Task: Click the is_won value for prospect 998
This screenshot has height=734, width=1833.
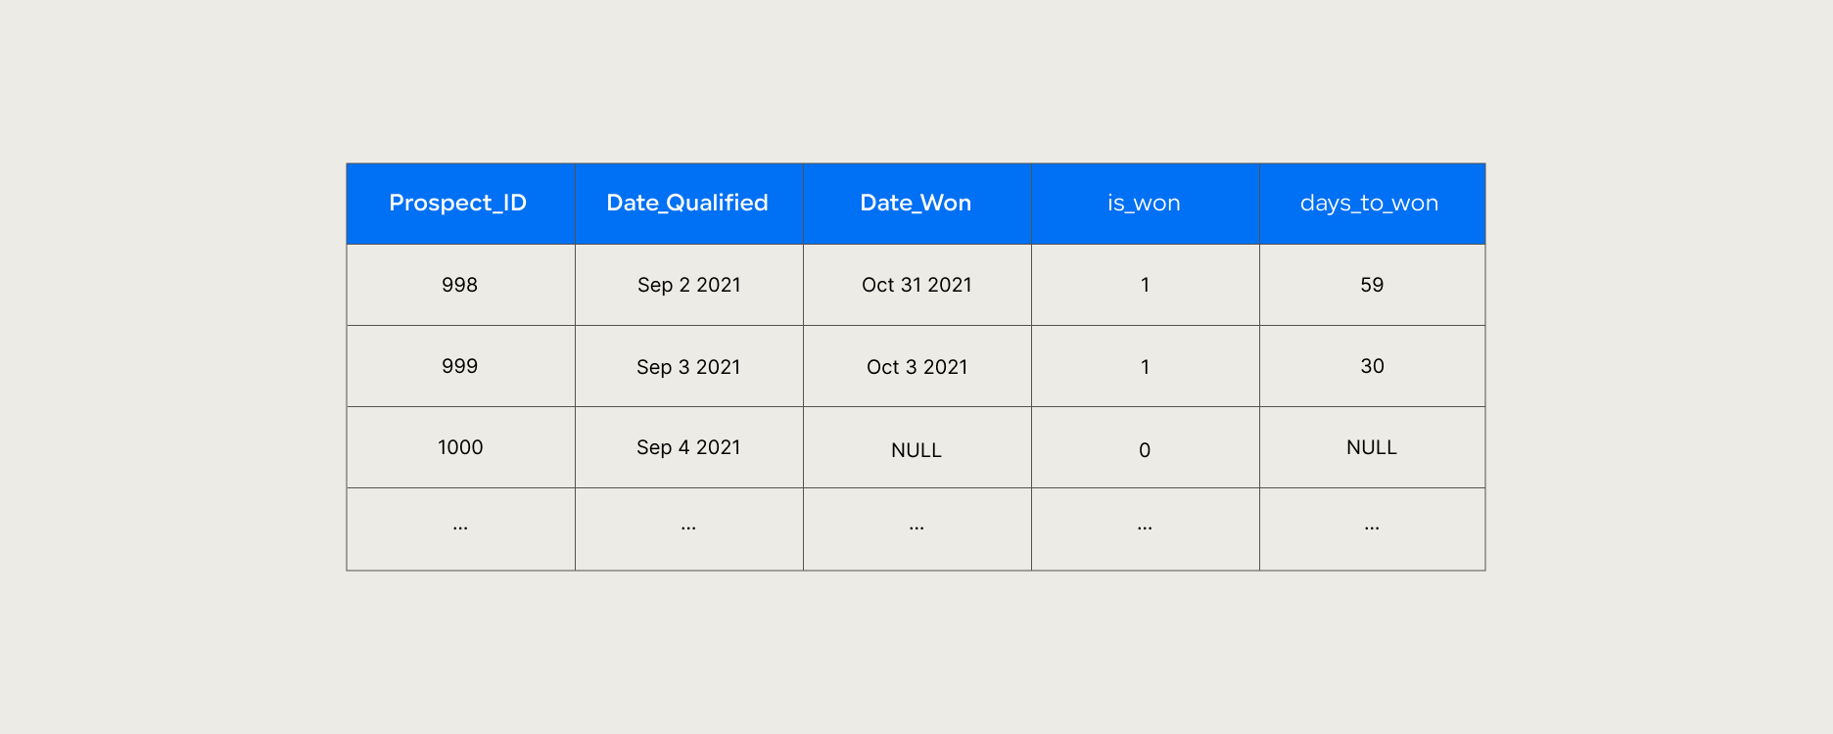Action: coord(1145,285)
